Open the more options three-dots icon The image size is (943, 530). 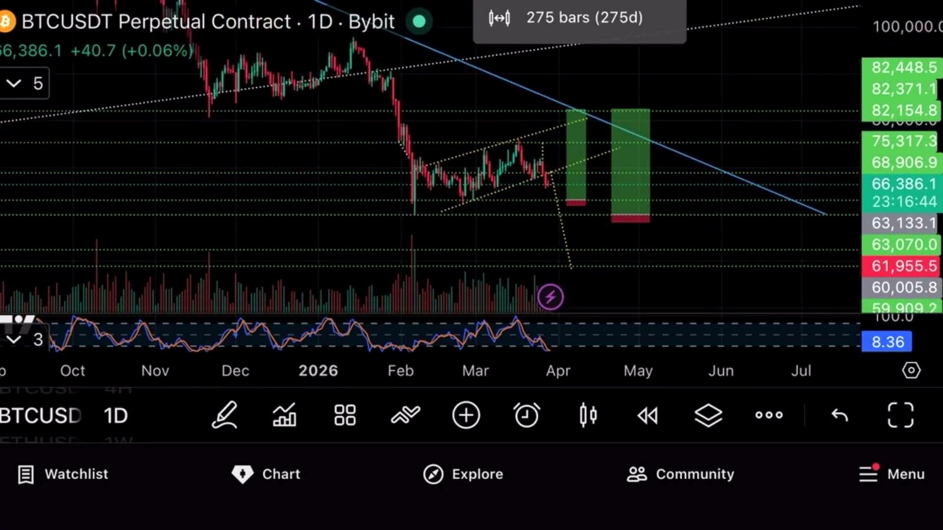click(769, 415)
